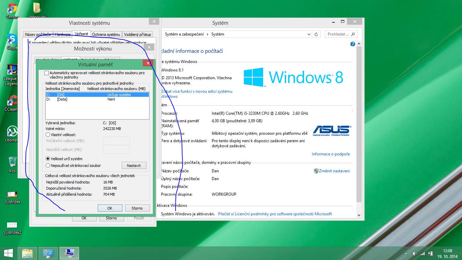
Task: Open the network signal tray icon
Action: (x=422, y=254)
